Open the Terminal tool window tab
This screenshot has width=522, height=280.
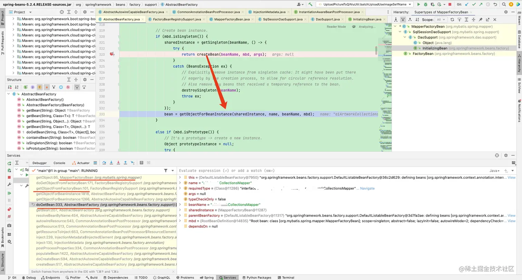[285, 277]
